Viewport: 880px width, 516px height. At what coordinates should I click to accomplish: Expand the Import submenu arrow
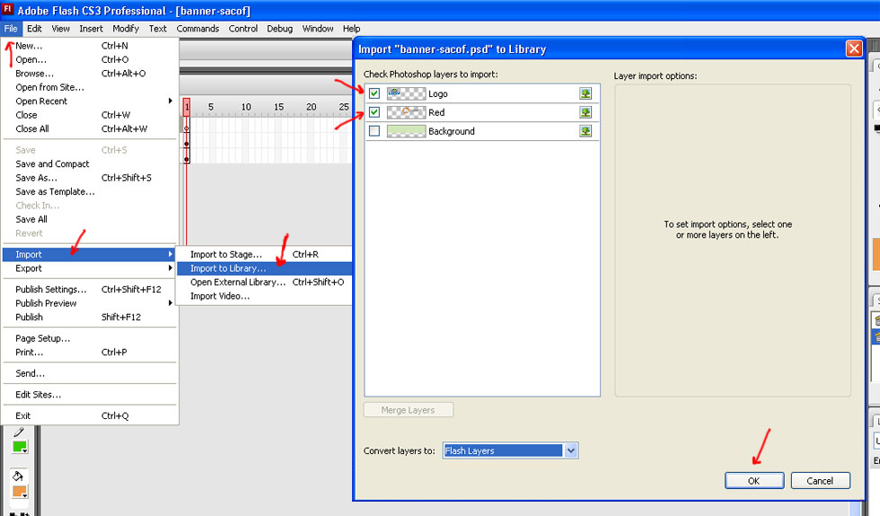click(x=171, y=254)
